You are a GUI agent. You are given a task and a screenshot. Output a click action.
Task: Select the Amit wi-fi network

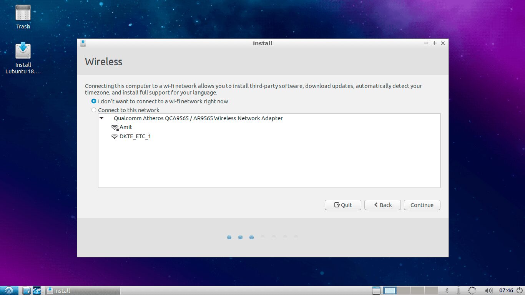(x=126, y=127)
